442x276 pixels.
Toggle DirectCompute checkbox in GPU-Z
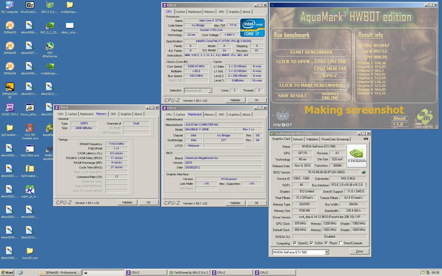pos(341,243)
